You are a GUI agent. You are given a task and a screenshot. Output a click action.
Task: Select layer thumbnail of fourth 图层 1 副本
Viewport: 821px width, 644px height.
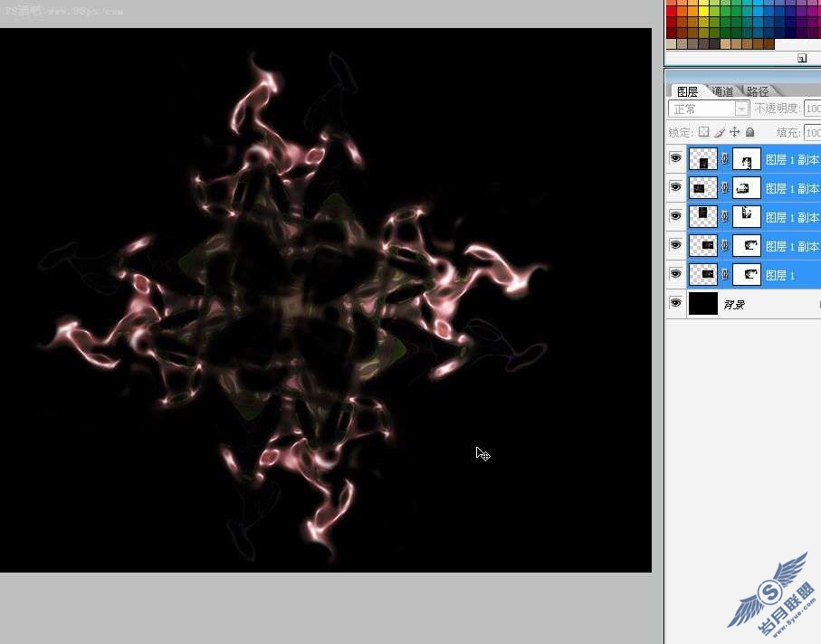(x=702, y=245)
